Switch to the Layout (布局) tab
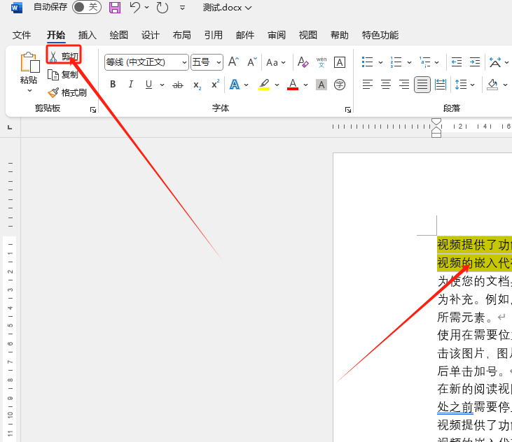Image resolution: width=512 pixels, height=442 pixels. point(181,35)
